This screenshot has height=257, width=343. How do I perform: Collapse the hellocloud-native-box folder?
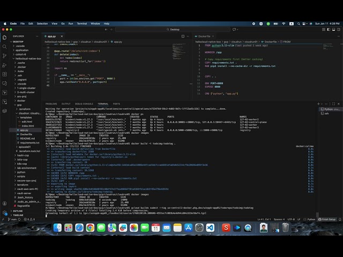(28, 58)
